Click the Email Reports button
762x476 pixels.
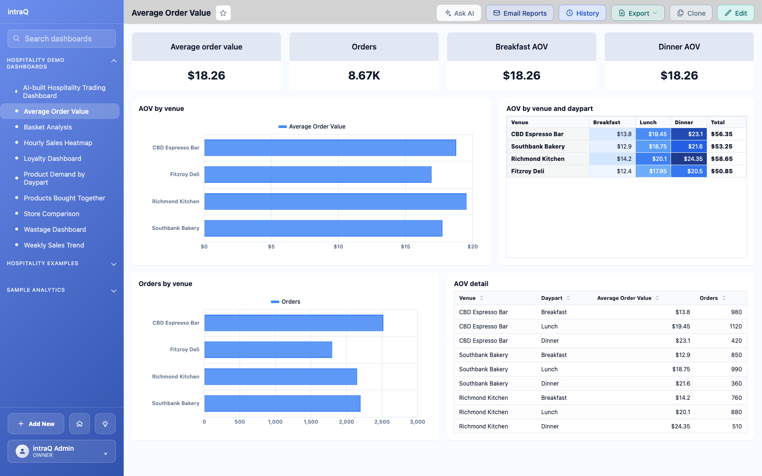(520, 13)
